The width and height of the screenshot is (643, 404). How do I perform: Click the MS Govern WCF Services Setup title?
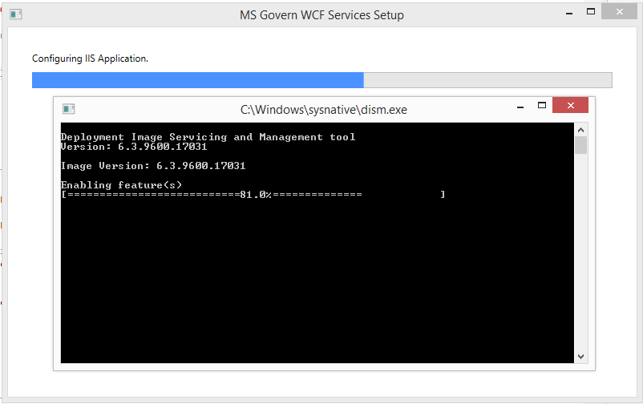[321, 15]
